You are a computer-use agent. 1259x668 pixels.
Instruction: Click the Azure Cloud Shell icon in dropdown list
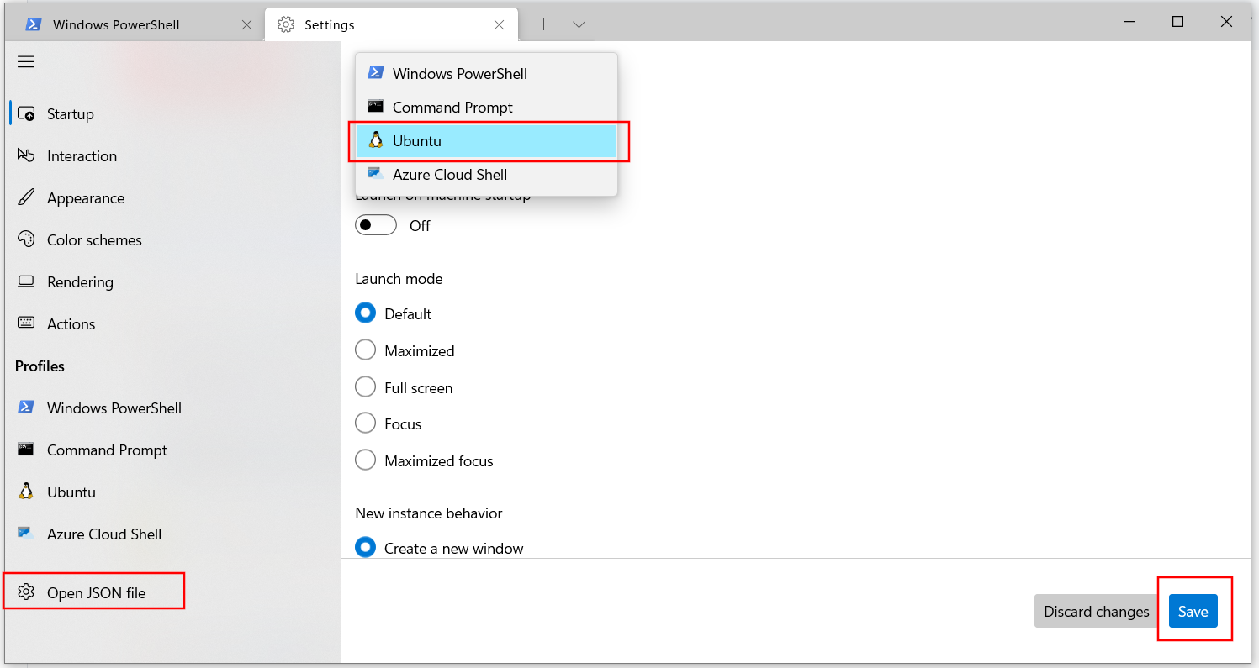[x=376, y=174]
